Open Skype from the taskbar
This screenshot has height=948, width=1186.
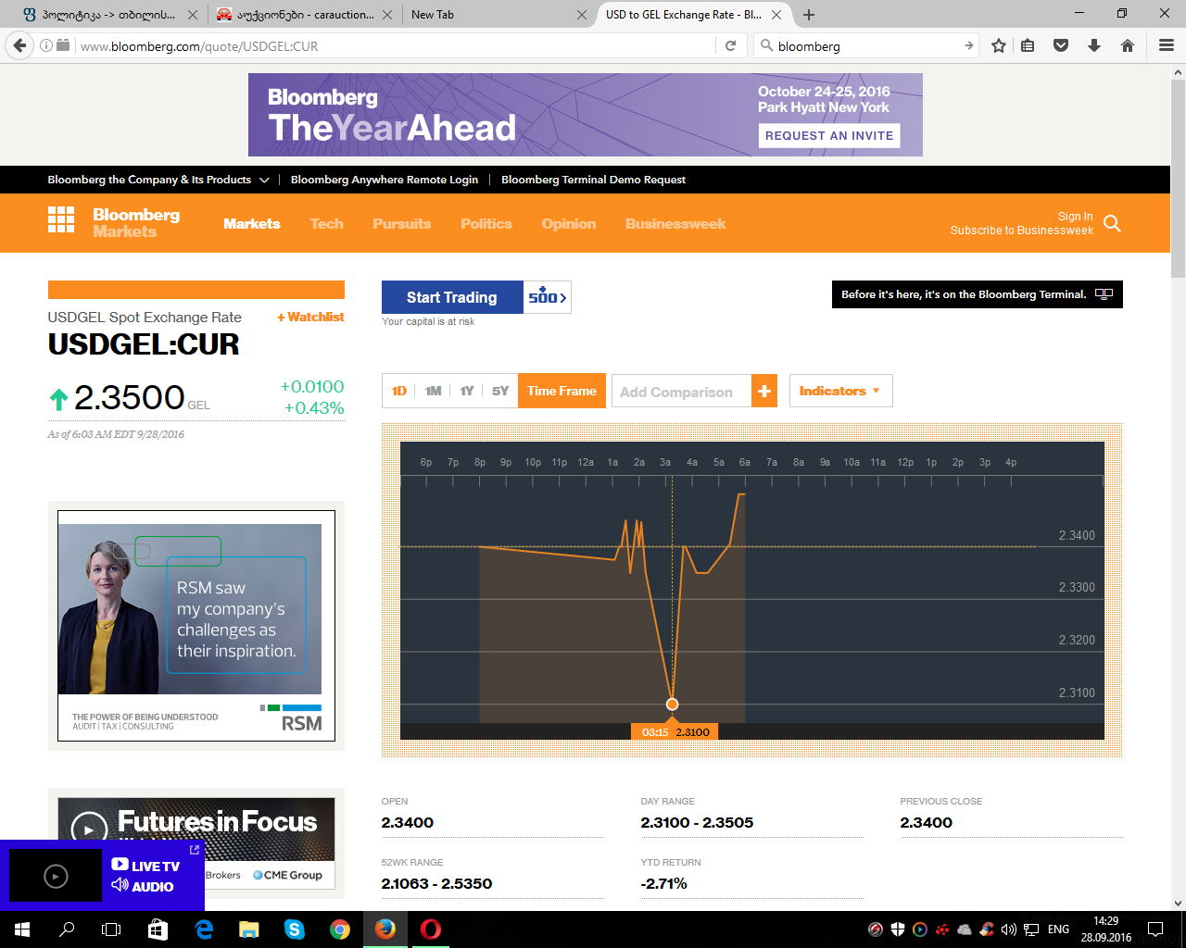pos(295,929)
